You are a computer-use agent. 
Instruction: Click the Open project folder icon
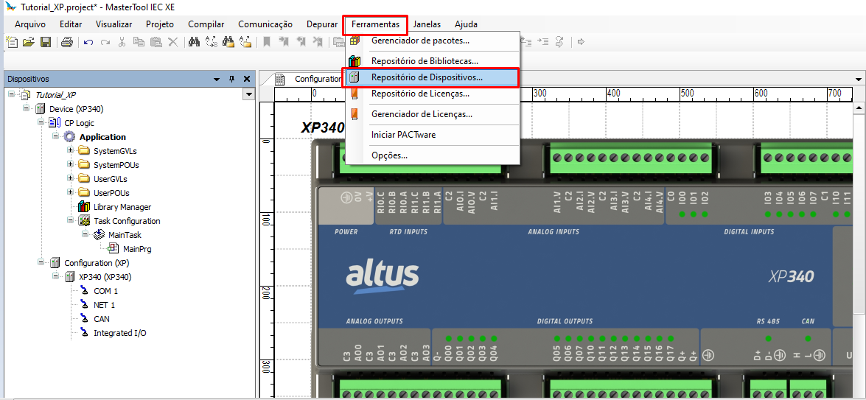[x=28, y=42]
